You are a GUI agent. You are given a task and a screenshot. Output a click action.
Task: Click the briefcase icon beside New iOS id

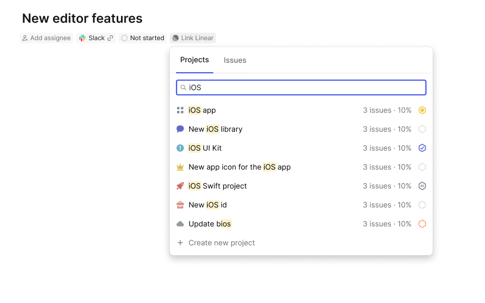point(180,205)
